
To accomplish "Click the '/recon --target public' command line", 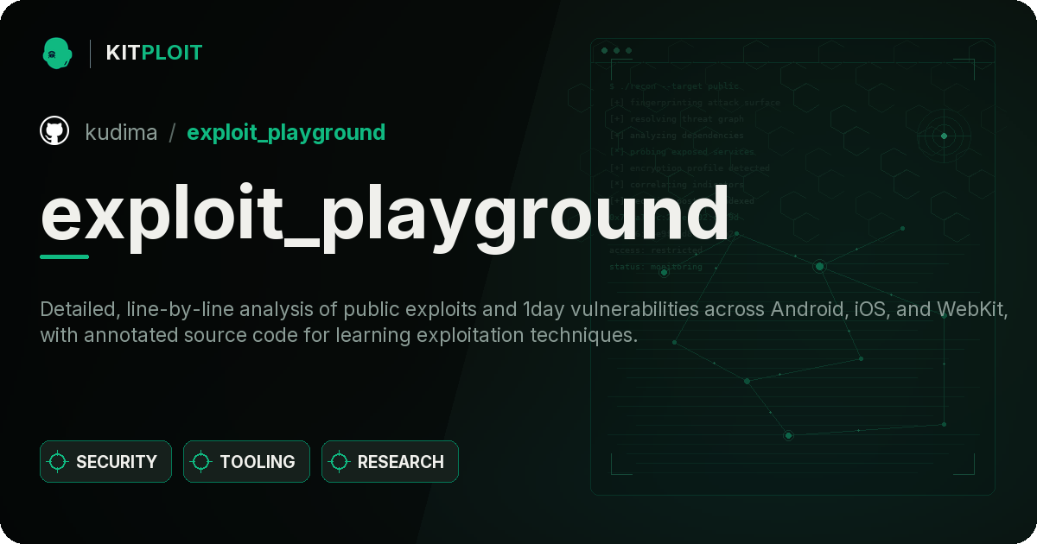I will (x=675, y=86).
